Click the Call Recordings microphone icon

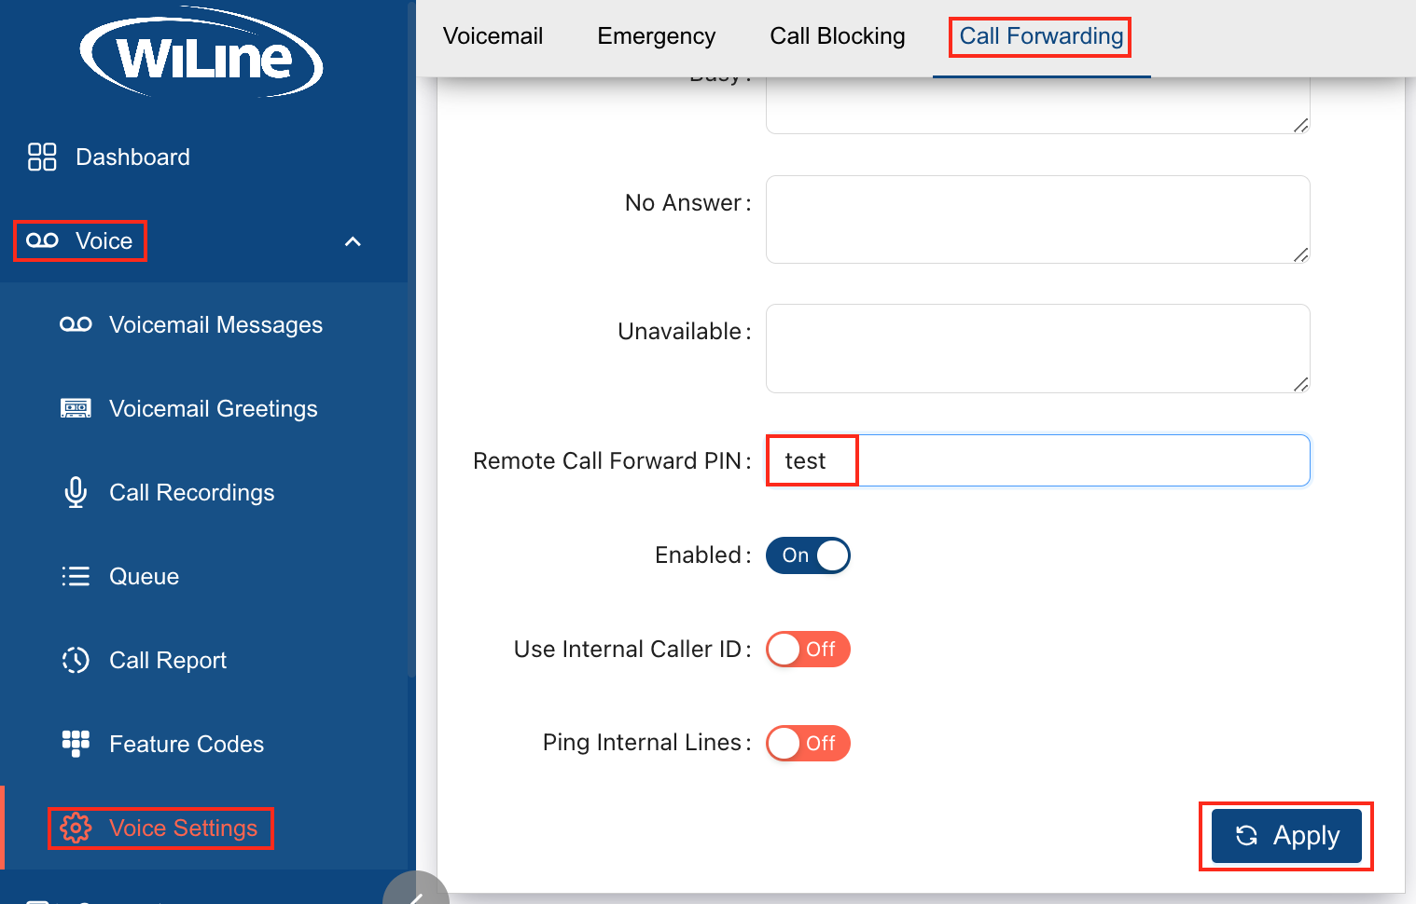pyautogui.click(x=76, y=492)
